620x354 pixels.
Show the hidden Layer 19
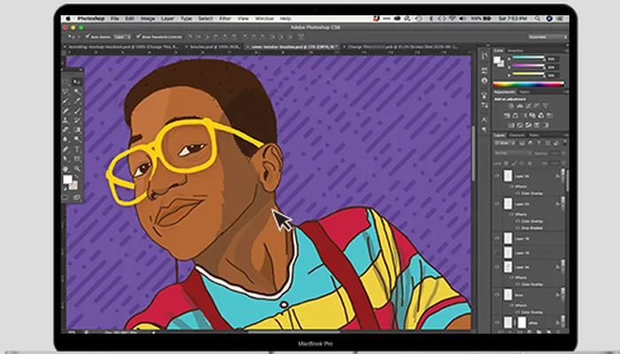[x=497, y=253]
